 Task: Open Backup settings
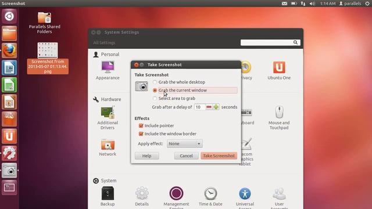pos(108,196)
